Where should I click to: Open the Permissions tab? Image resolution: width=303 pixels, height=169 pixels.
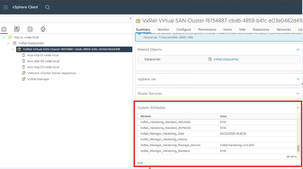pos(207,29)
